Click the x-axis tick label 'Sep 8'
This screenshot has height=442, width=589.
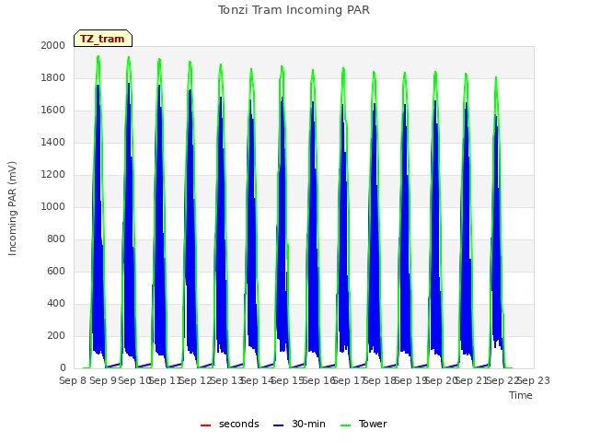[x=73, y=380]
